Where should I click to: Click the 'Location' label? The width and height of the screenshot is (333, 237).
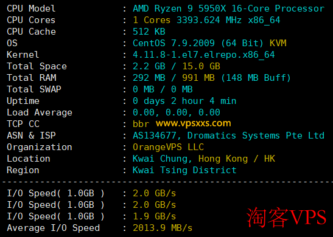click(29, 159)
